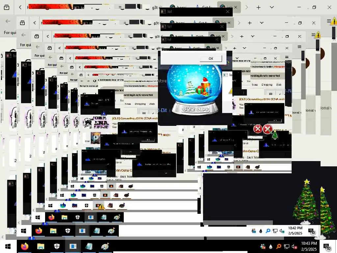Click Firefox on the nested 10:42 PM taskbar
This screenshot has width=337, height=253.
[39, 231]
